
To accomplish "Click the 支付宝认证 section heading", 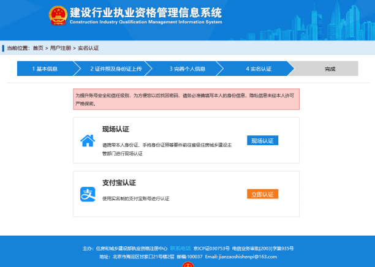I will point(118,182).
